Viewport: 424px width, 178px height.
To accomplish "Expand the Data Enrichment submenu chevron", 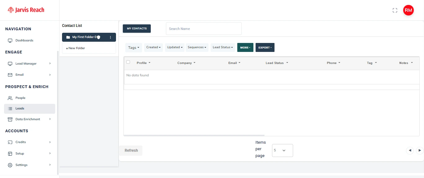I will [50, 119].
